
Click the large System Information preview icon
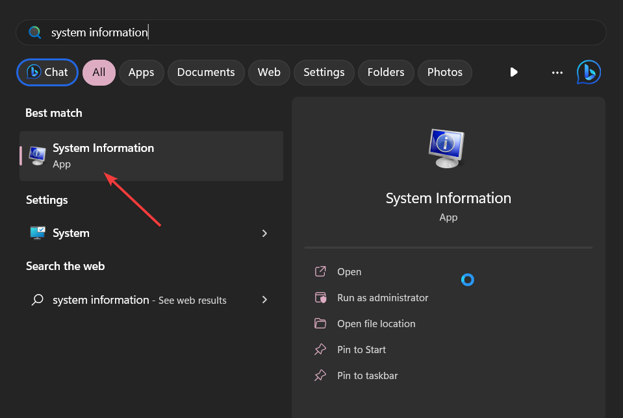[x=448, y=149]
